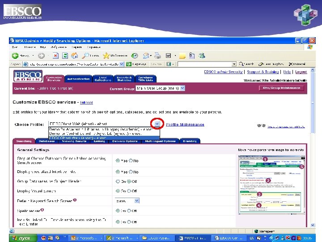Expand the toolbar search box dropdown arrow
Screen dimensions: 322x242
234,64
